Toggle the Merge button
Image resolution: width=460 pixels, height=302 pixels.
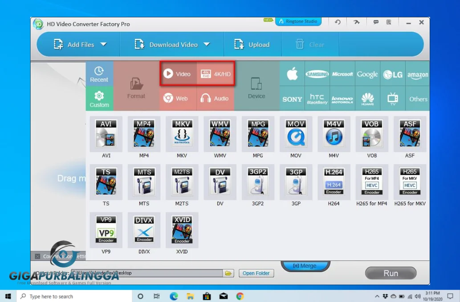click(x=305, y=265)
